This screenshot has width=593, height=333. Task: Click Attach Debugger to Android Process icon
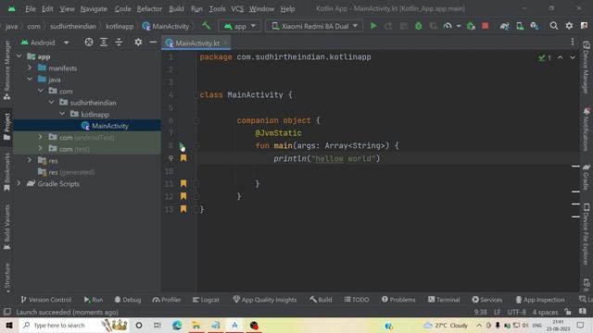click(471, 26)
